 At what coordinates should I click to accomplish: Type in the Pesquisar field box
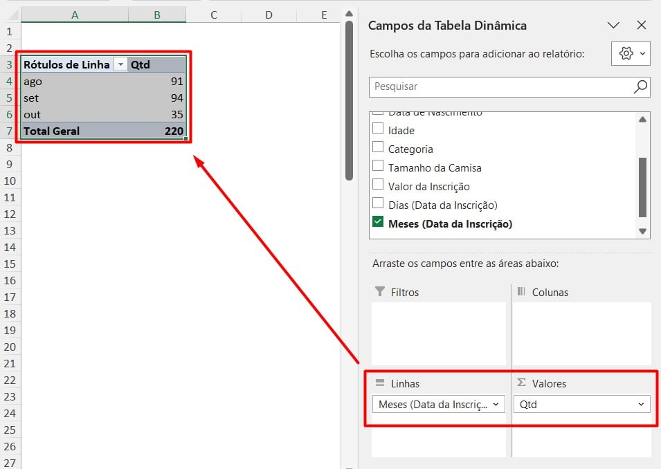[x=498, y=87]
